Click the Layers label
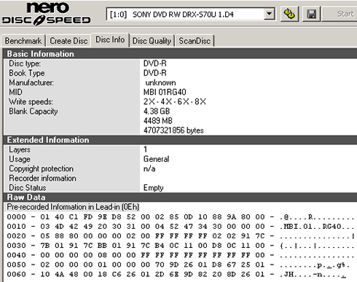 pos(20,149)
